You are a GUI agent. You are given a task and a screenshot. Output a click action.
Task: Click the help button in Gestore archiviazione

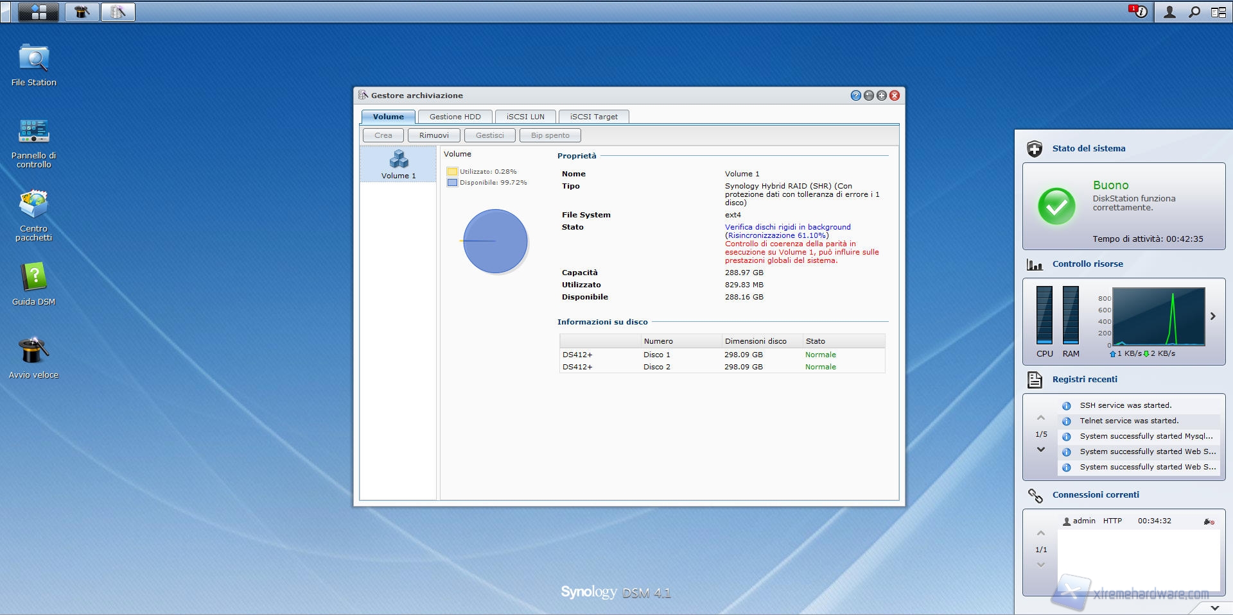coord(855,96)
